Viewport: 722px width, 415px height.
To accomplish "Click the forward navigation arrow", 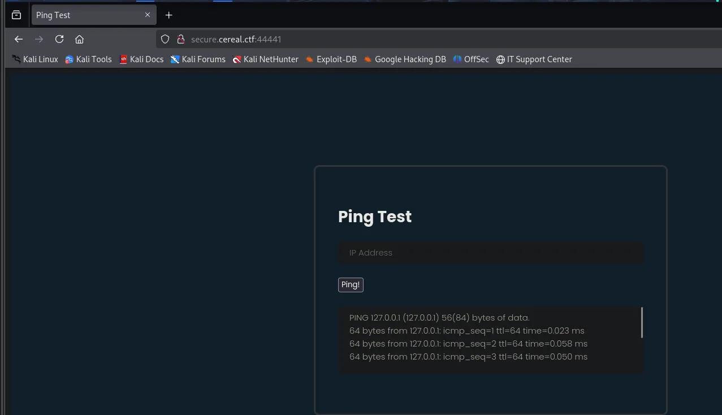I will pos(39,39).
